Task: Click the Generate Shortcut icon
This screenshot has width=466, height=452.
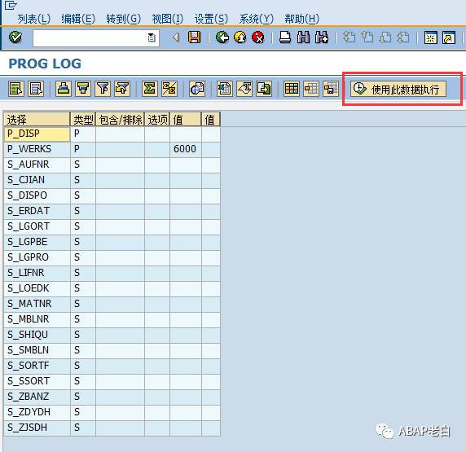Action: tap(449, 37)
